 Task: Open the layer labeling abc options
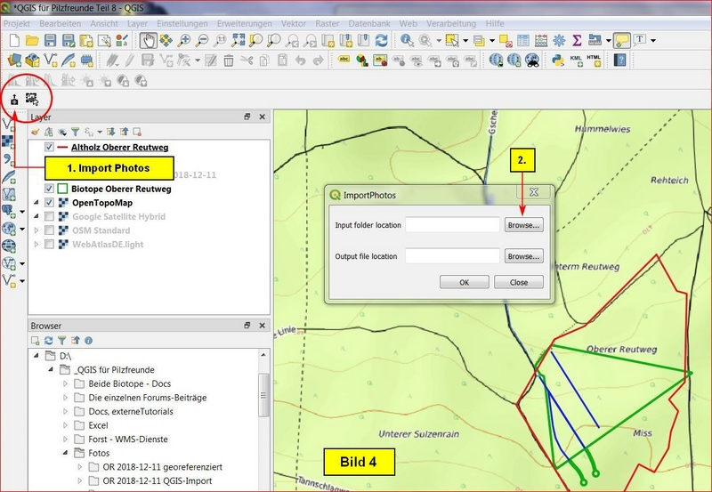344,60
